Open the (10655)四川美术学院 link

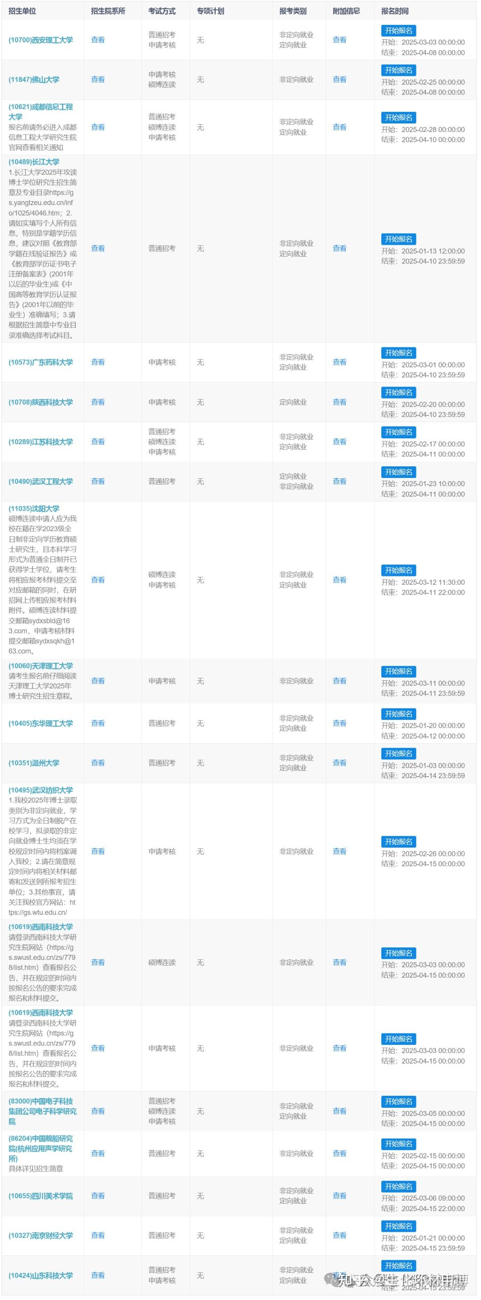click(41, 1196)
